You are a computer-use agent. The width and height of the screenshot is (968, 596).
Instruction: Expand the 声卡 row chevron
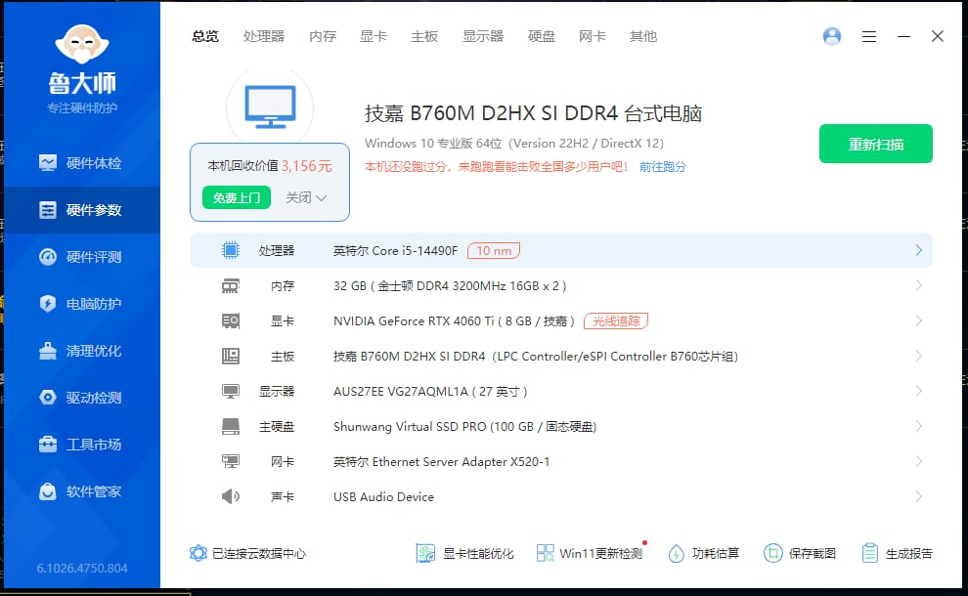click(x=918, y=496)
